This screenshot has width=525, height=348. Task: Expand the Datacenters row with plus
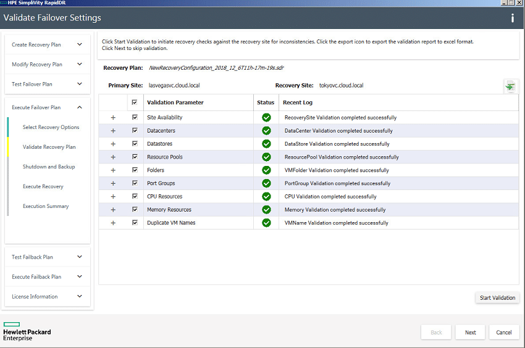pos(113,131)
